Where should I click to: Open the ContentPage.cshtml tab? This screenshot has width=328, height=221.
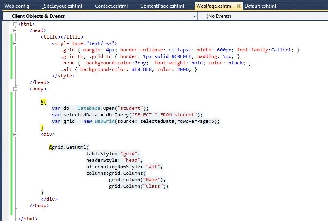click(162, 6)
